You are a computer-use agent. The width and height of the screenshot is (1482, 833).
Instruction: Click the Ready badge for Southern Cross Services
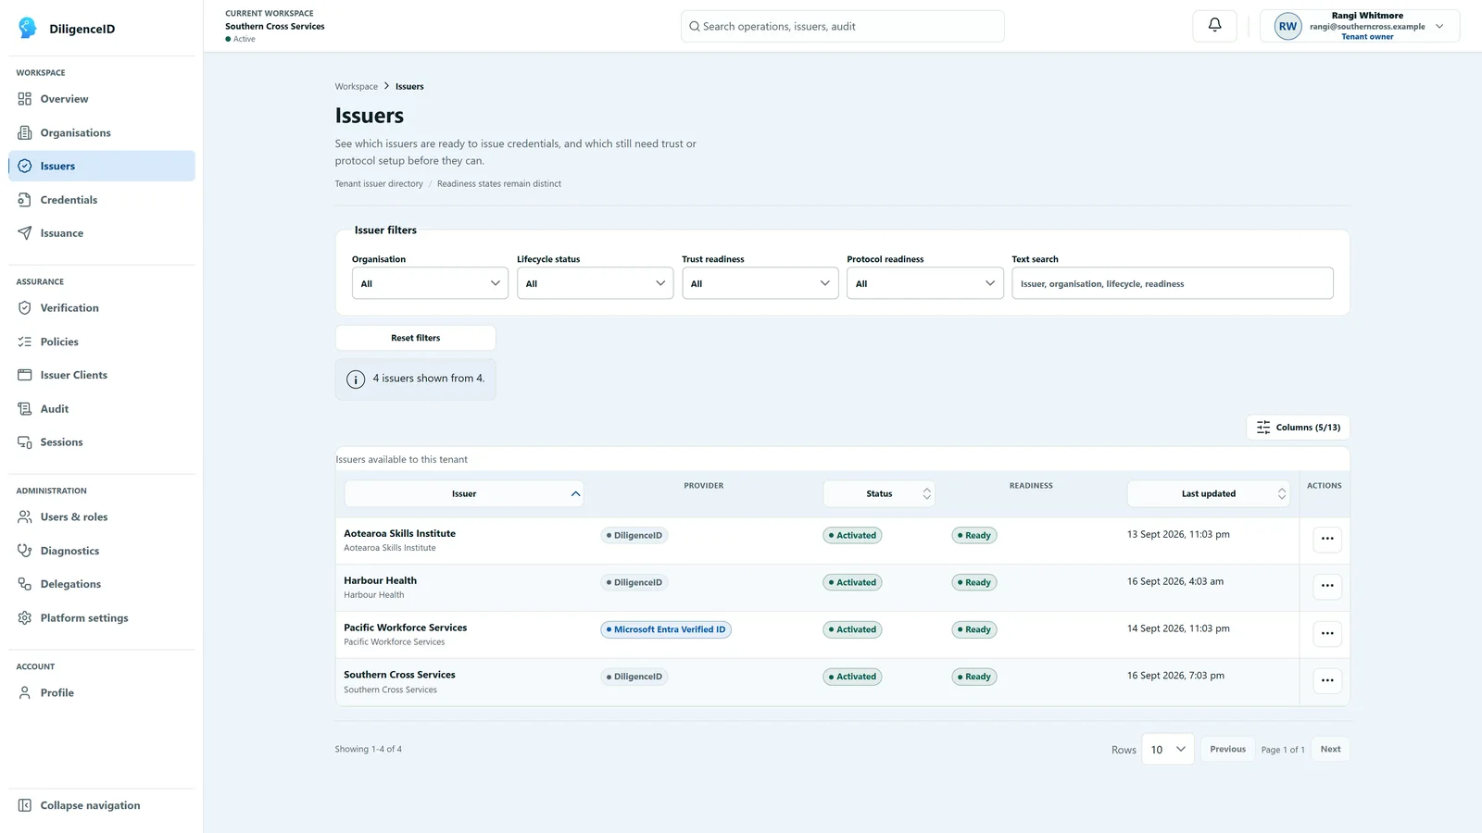point(973,677)
